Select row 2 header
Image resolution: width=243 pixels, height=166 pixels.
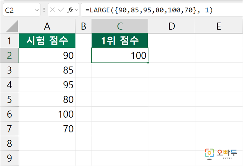[9, 55]
